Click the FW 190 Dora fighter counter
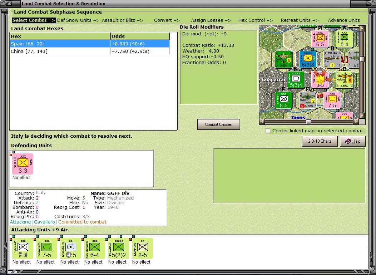The image size is (376, 275). [332, 59]
